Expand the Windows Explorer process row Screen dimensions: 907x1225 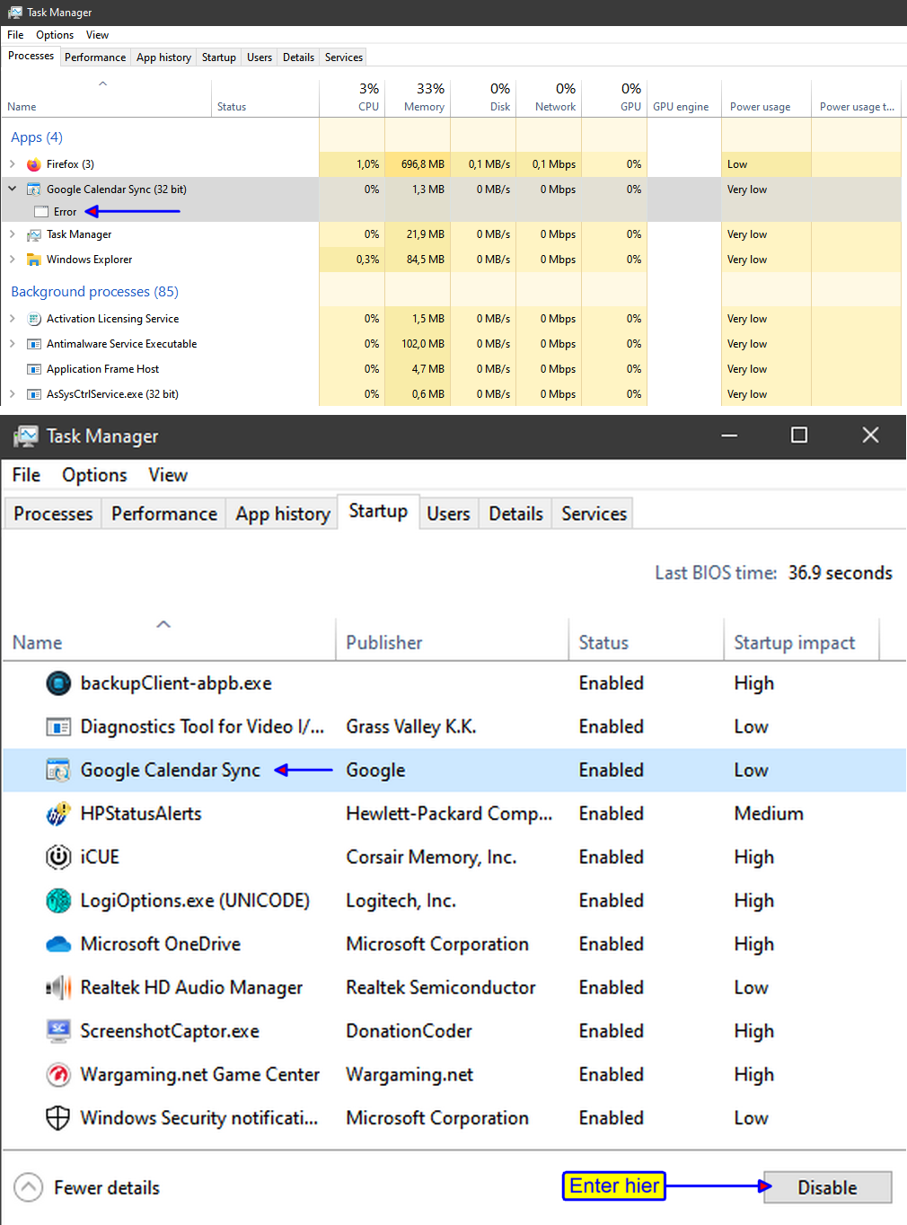click(x=13, y=260)
